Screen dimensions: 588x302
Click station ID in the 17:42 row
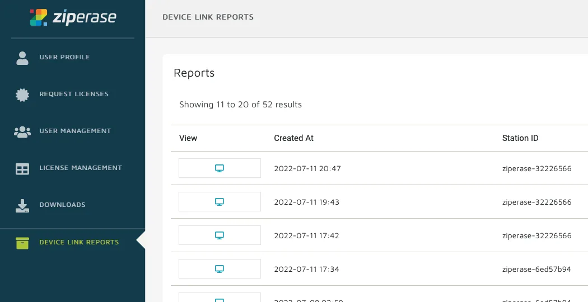pyautogui.click(x=536, y=235)
